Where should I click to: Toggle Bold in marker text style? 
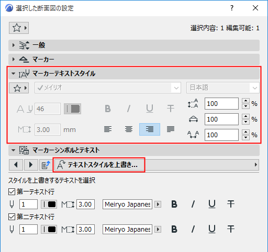(108, 109)
